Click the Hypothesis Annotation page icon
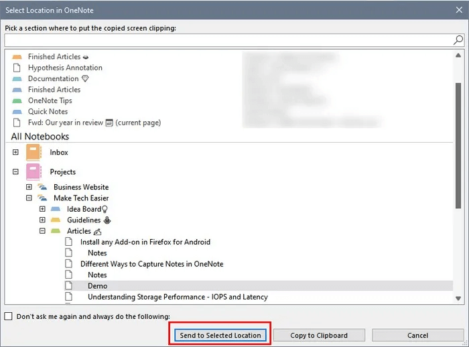Viewport: 469px width, 347px height. click(17, 68)
